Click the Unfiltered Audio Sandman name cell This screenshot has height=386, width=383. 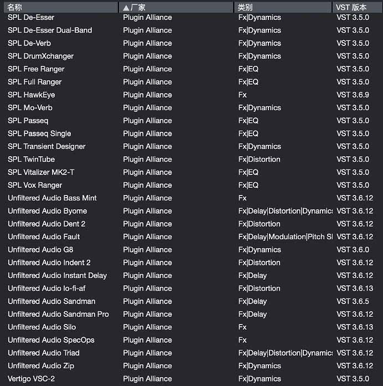51,301
